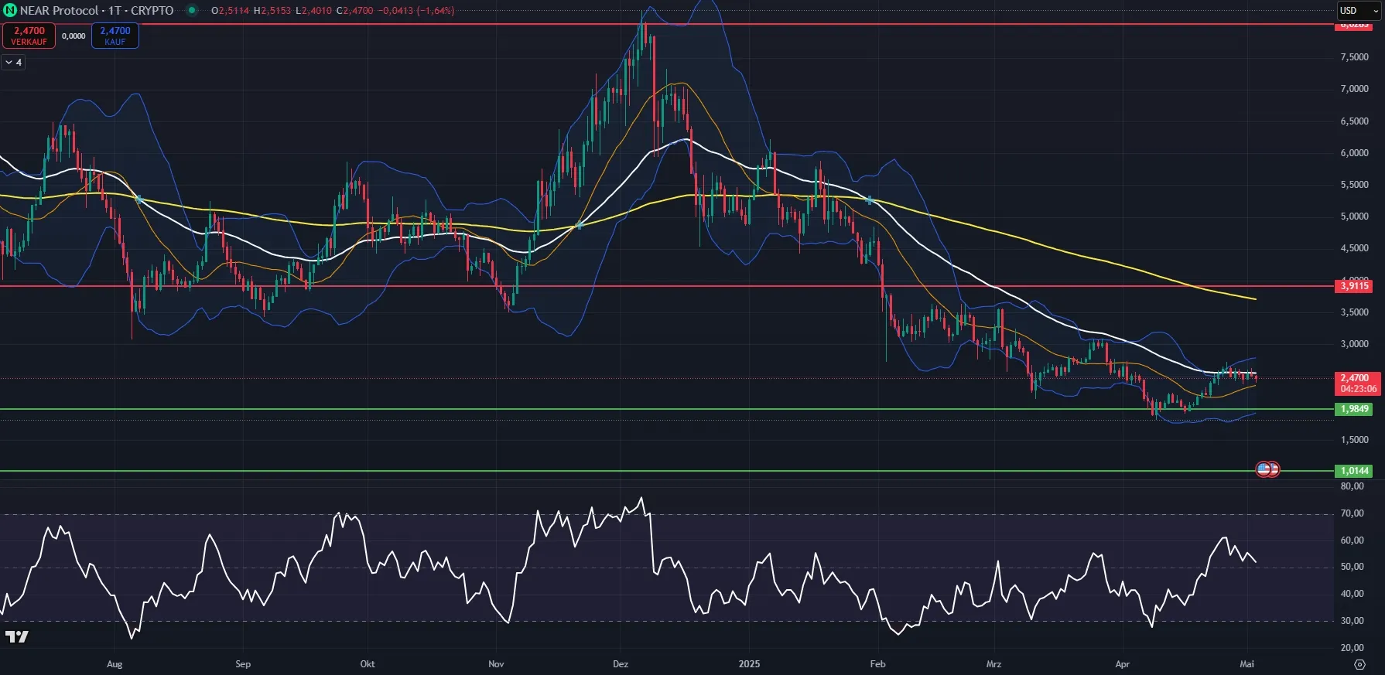Click the 3,5000 price scale value

tap(1354, 312)
